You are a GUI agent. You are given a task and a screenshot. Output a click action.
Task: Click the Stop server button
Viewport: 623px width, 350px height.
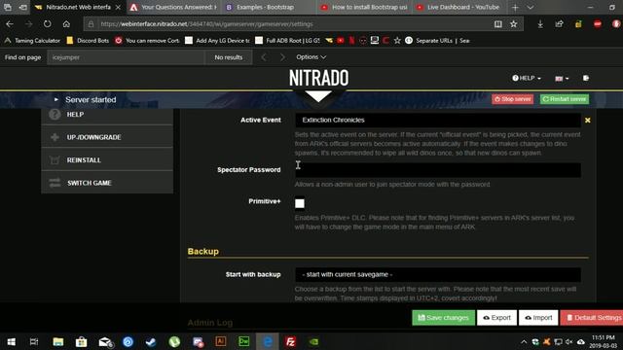(x=513, y=99)
